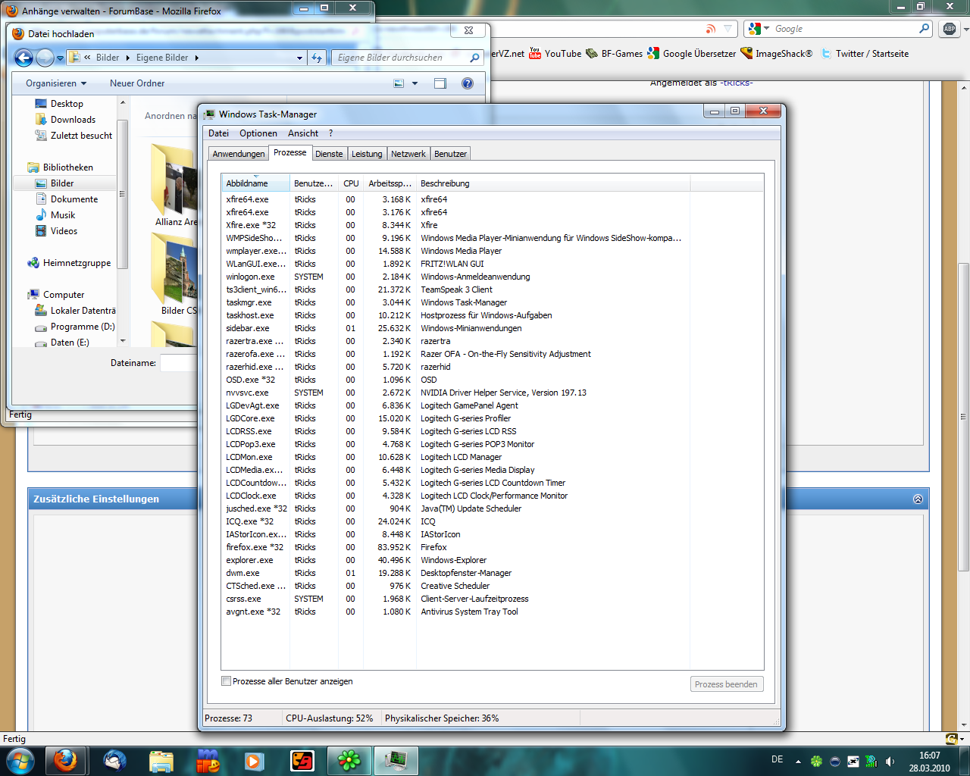Click the ICQ flower icon in system tray
The height and width of the screenshot is (776, 970).
[x=816, y=761]
